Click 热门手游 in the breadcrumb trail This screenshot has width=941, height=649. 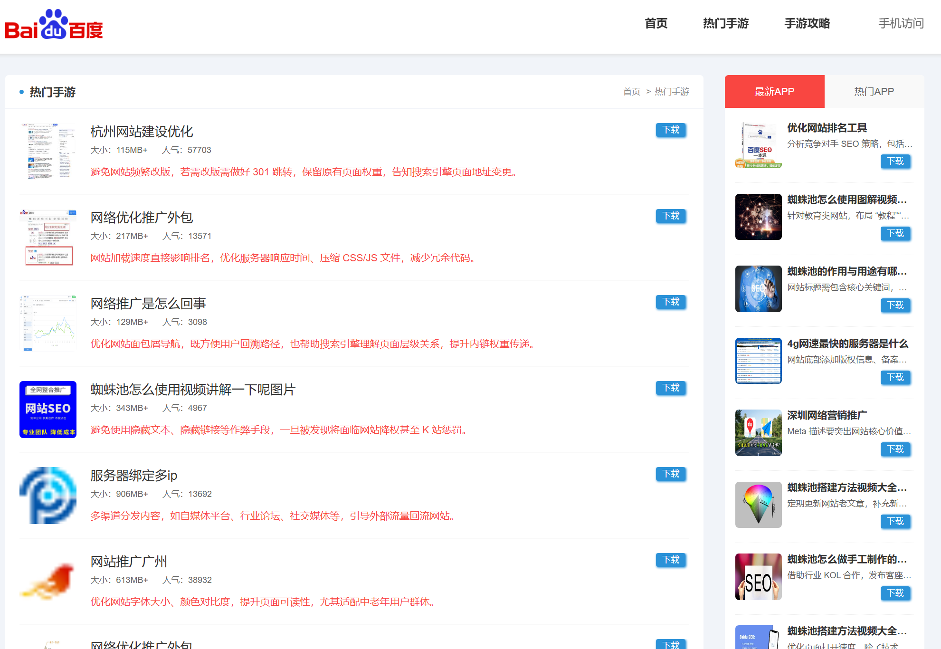coord(671,92)
